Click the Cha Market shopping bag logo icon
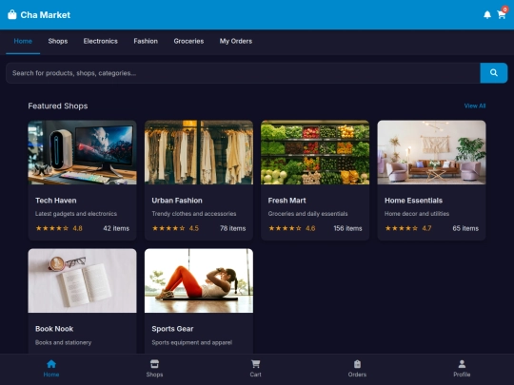 tap(12, 14)
